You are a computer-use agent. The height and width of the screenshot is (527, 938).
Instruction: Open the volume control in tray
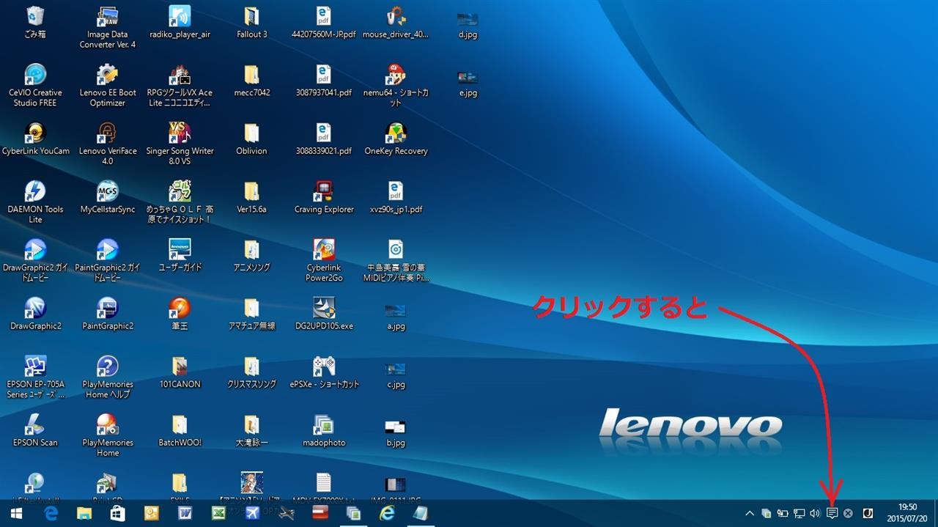click(815, 514)
